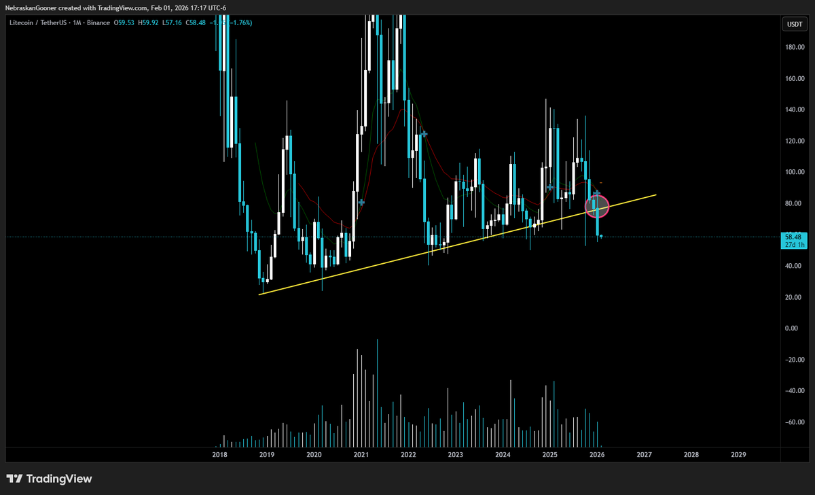815x495 pixels.
Task: Click 2018 on the time axis
Action: coord(219,454)
